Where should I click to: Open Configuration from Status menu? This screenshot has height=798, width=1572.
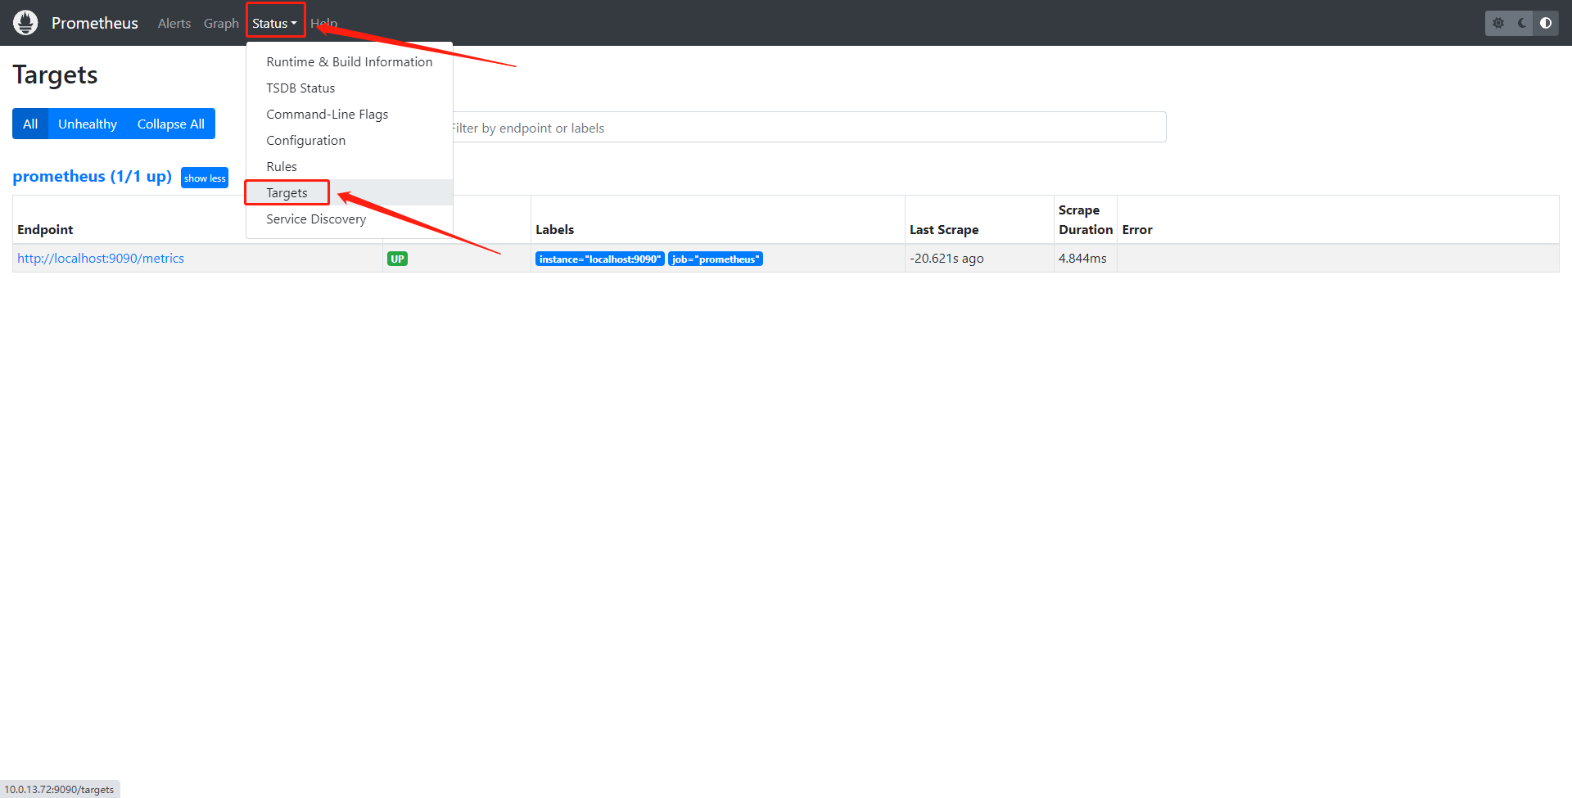click(350, 140)
